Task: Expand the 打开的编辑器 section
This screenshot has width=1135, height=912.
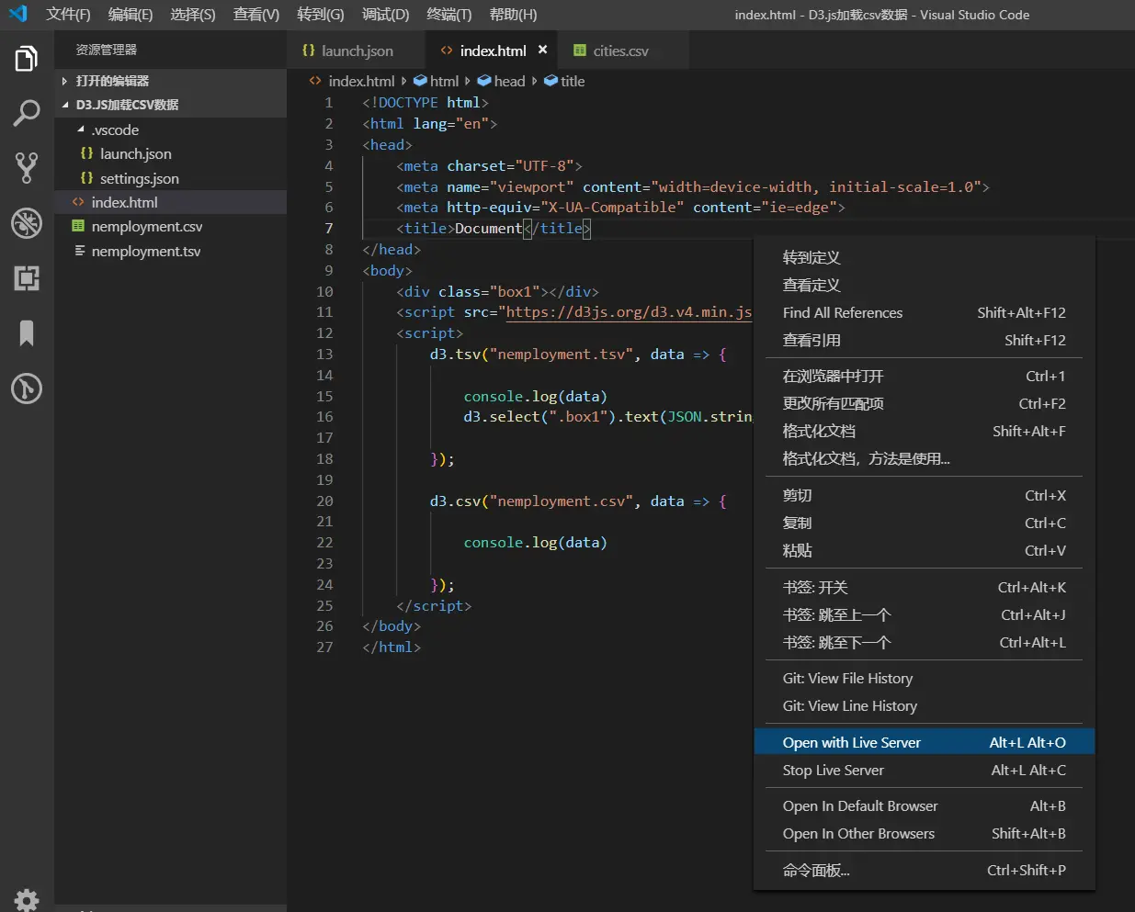Action: (112, 81)
